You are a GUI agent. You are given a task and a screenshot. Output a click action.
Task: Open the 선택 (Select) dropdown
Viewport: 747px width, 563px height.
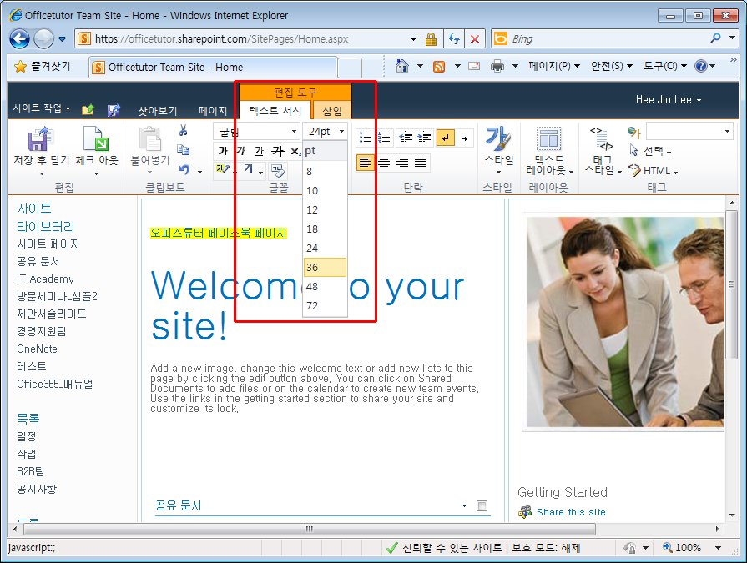[650, 151]
